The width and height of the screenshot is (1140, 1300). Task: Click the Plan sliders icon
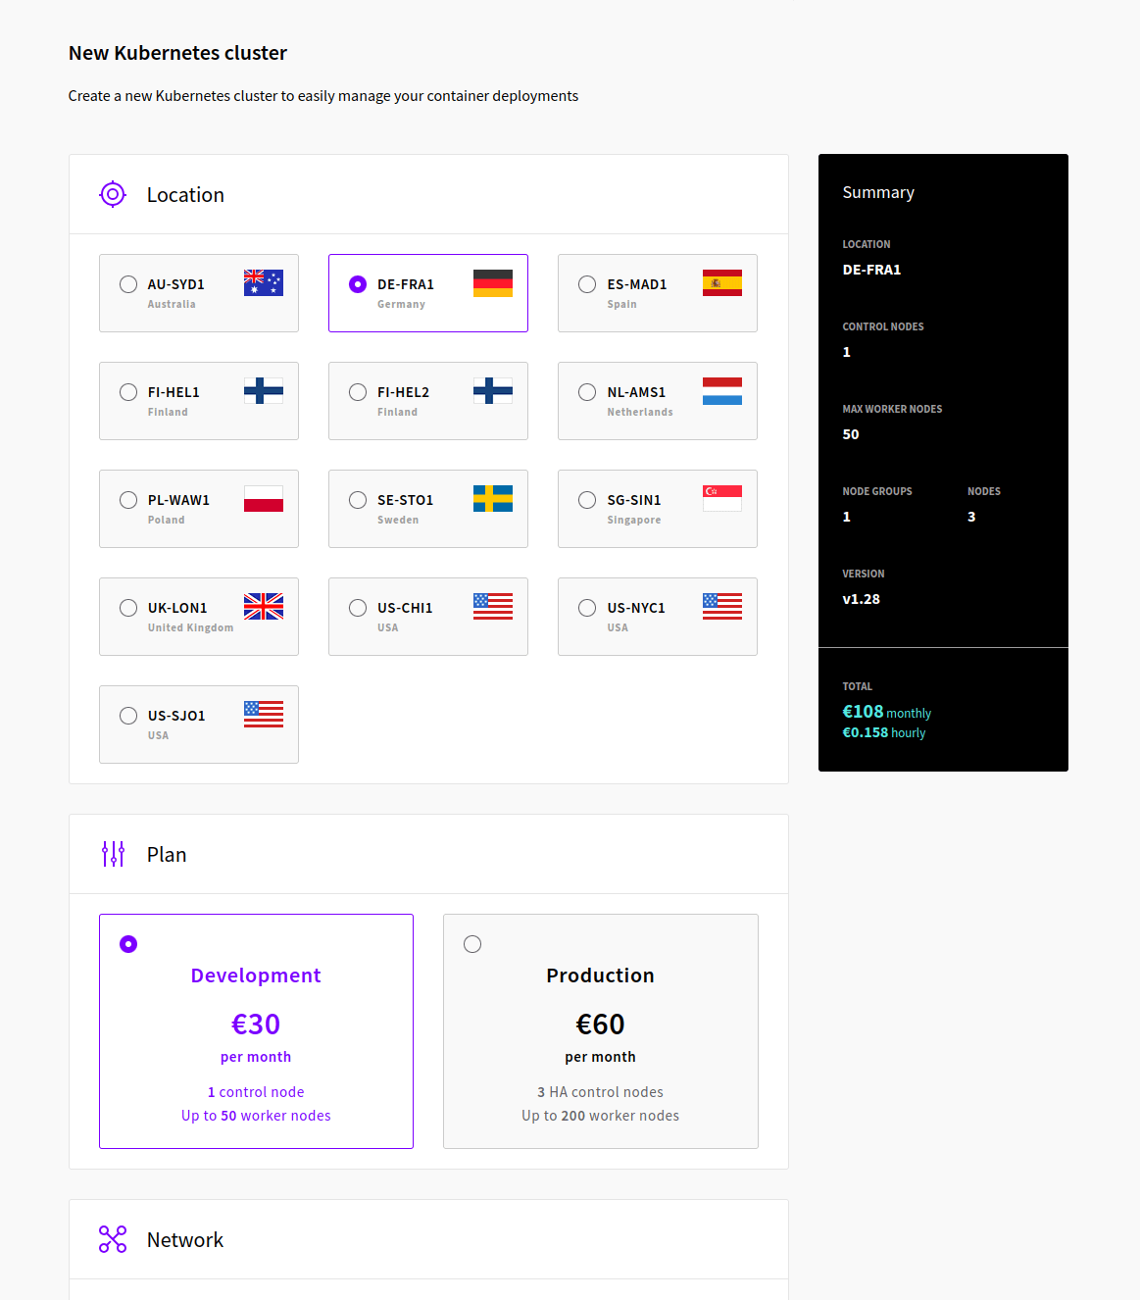click(113, 854)
